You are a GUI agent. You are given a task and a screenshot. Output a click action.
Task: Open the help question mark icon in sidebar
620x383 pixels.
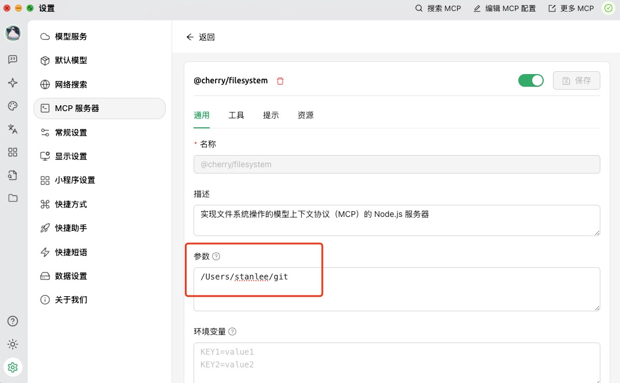(x=13, y=321)
